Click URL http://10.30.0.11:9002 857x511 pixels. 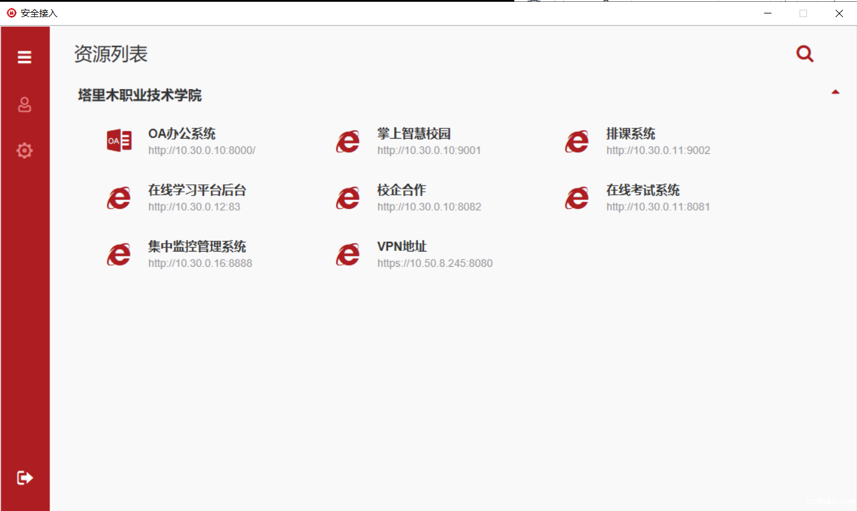[658, 150]
